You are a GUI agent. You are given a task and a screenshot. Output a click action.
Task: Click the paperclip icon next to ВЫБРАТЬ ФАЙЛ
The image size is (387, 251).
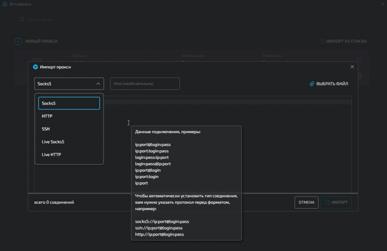click(x=312, y=84)
